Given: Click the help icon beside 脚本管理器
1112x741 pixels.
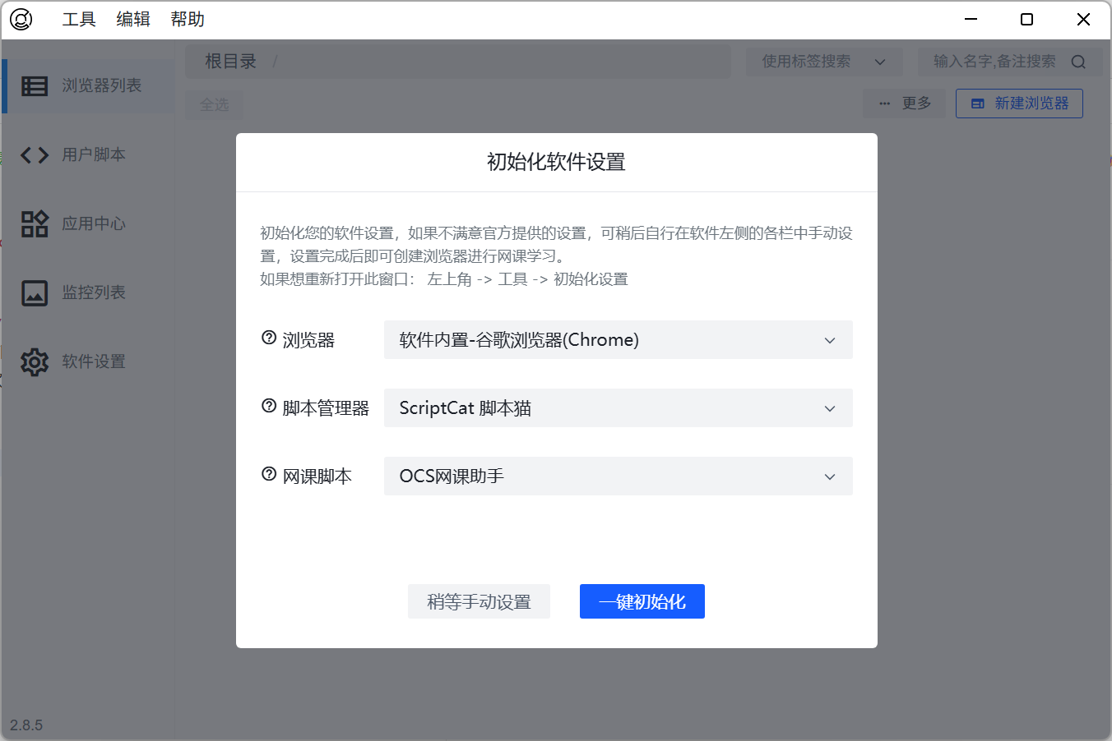Looking at the screenshot, I should click(269, 406).
